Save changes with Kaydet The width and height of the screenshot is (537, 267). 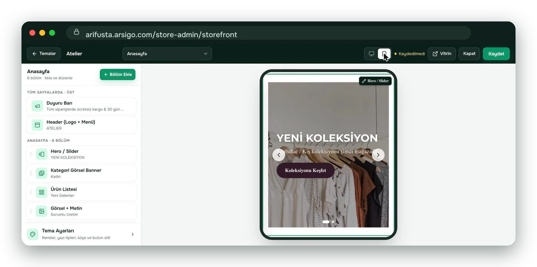pos(496,54)
